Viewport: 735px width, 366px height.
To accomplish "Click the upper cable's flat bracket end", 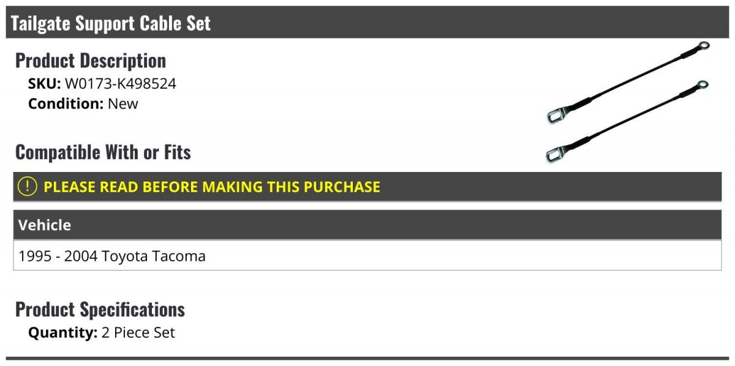I will tap(557, 115).
